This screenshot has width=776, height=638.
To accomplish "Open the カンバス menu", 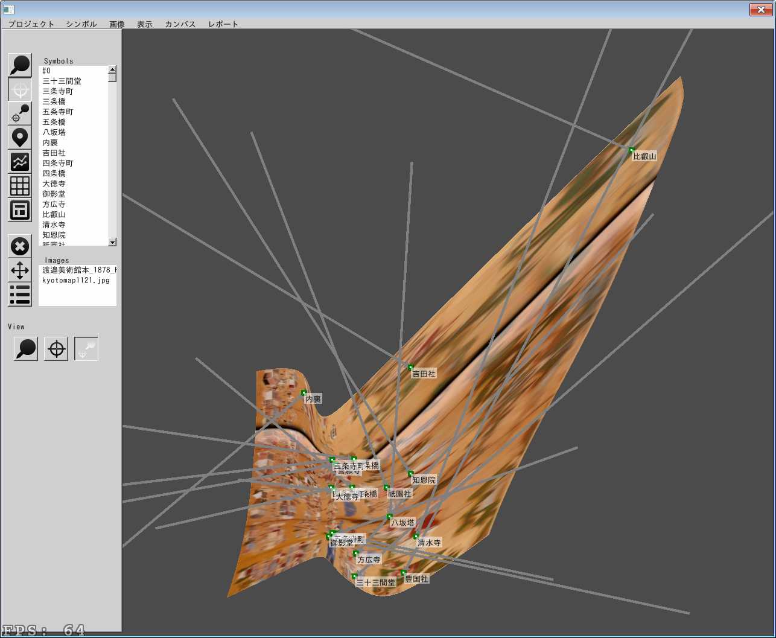I will coord(180,24).
